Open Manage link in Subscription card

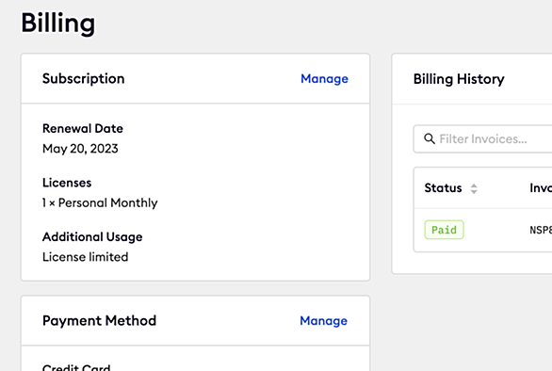324,79
